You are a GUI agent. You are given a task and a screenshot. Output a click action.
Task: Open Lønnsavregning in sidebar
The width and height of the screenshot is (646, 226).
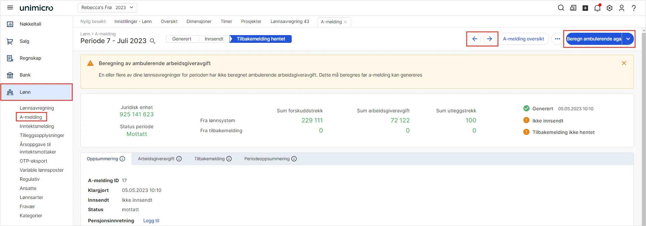37,108
